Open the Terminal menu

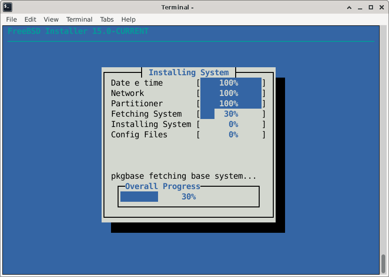tap(79, 19)
